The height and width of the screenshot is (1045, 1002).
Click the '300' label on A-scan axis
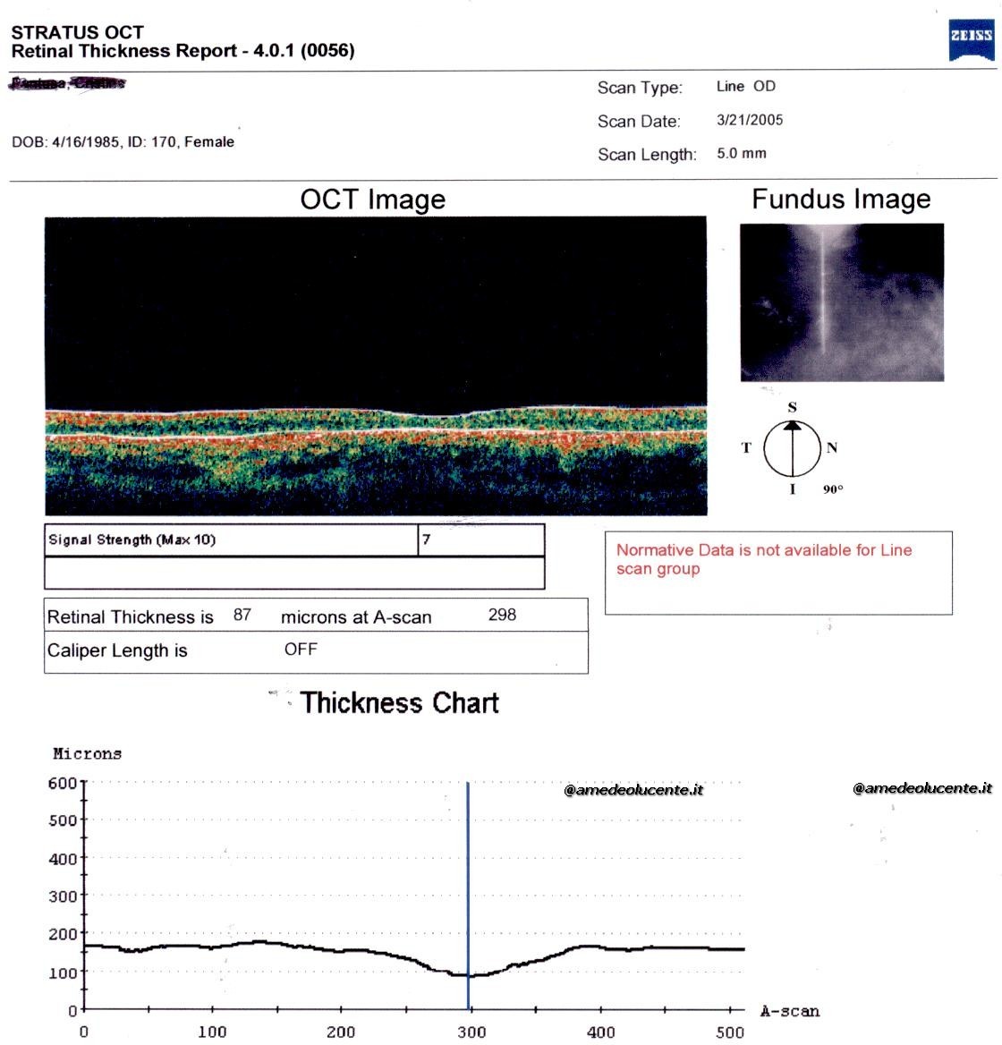coord(471,1032)
